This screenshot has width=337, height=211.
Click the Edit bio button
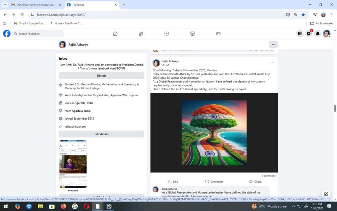[x=101, y=75]
